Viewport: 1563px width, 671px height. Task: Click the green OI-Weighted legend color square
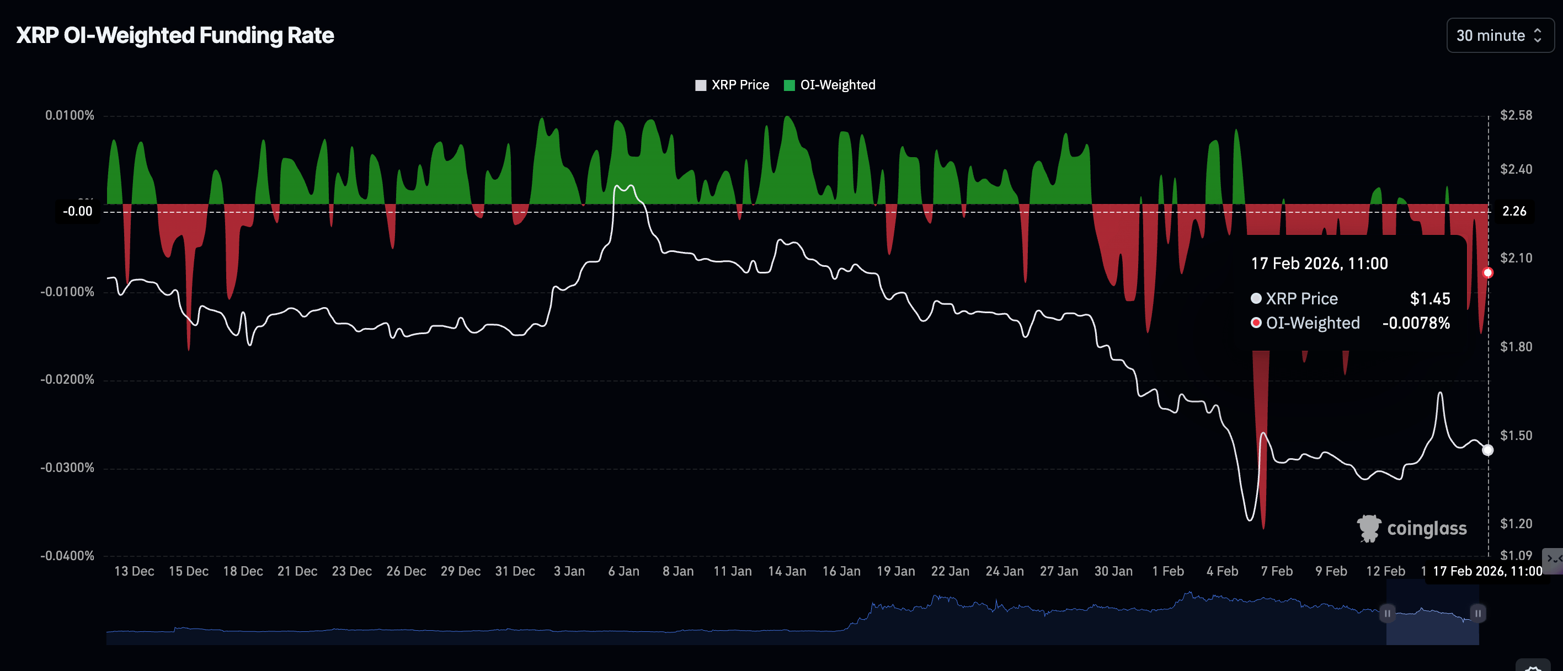point(789,85)
